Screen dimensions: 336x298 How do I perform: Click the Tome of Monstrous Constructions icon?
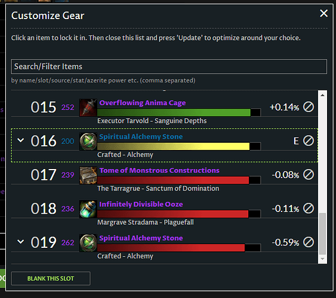click(x=88, y=175)
